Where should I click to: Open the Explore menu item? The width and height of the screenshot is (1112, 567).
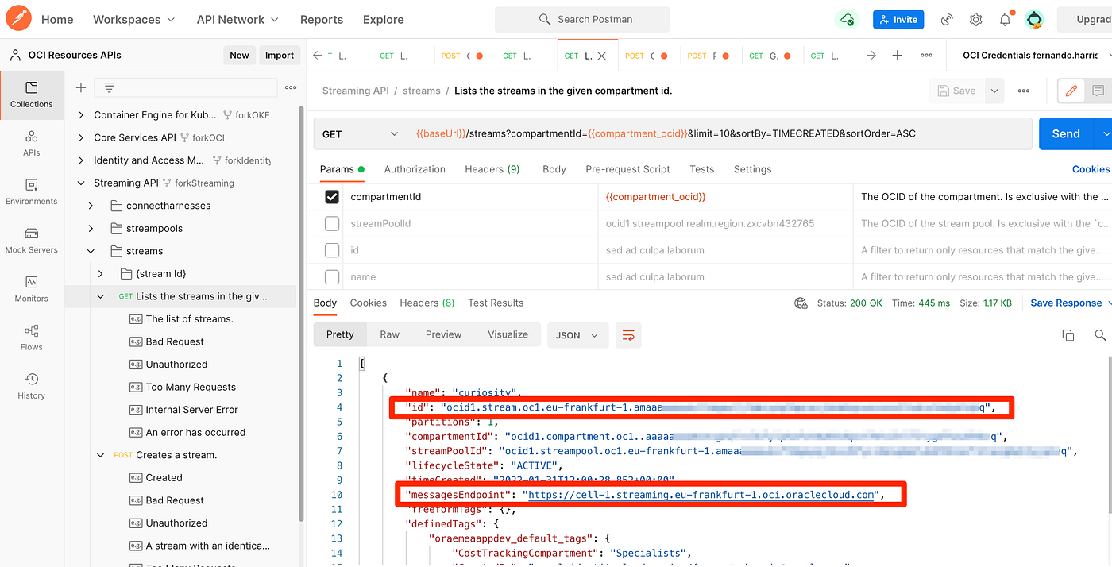click(383, 19)
